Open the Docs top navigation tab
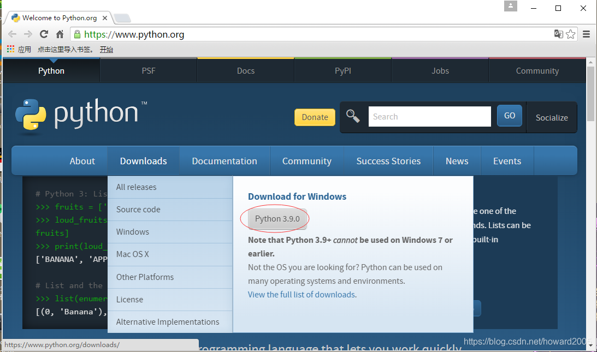 coord(246,71)
